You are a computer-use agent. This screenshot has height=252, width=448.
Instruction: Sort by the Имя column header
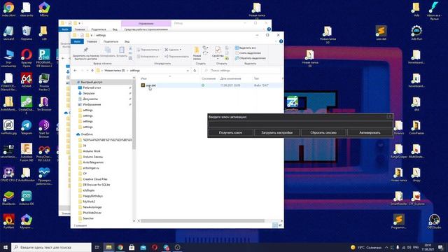pyautogui.click(x=143, y=78)
